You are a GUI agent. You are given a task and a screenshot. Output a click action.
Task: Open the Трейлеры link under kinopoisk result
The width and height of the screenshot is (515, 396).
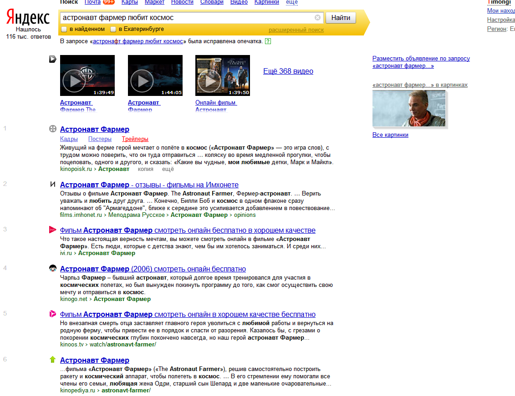click(x=135, y=139)
